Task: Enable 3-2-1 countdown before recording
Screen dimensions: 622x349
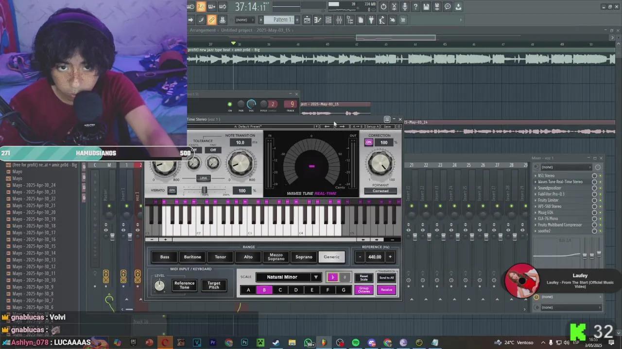Action: (201, 7)
